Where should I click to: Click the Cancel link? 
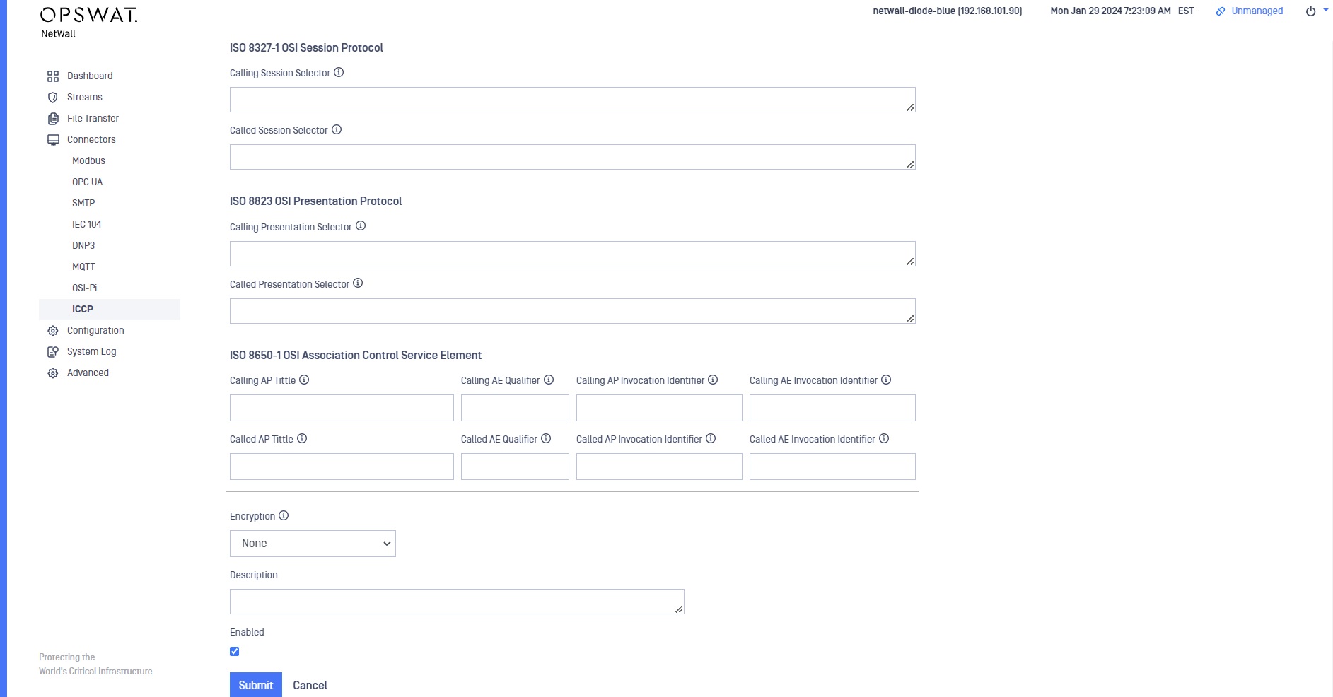[310, 685]
